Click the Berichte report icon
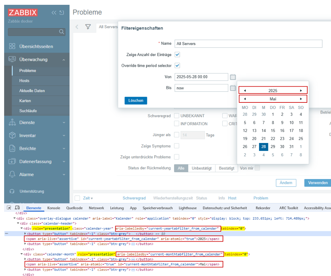Screen dimensions: 331x276 coord(12,148)
